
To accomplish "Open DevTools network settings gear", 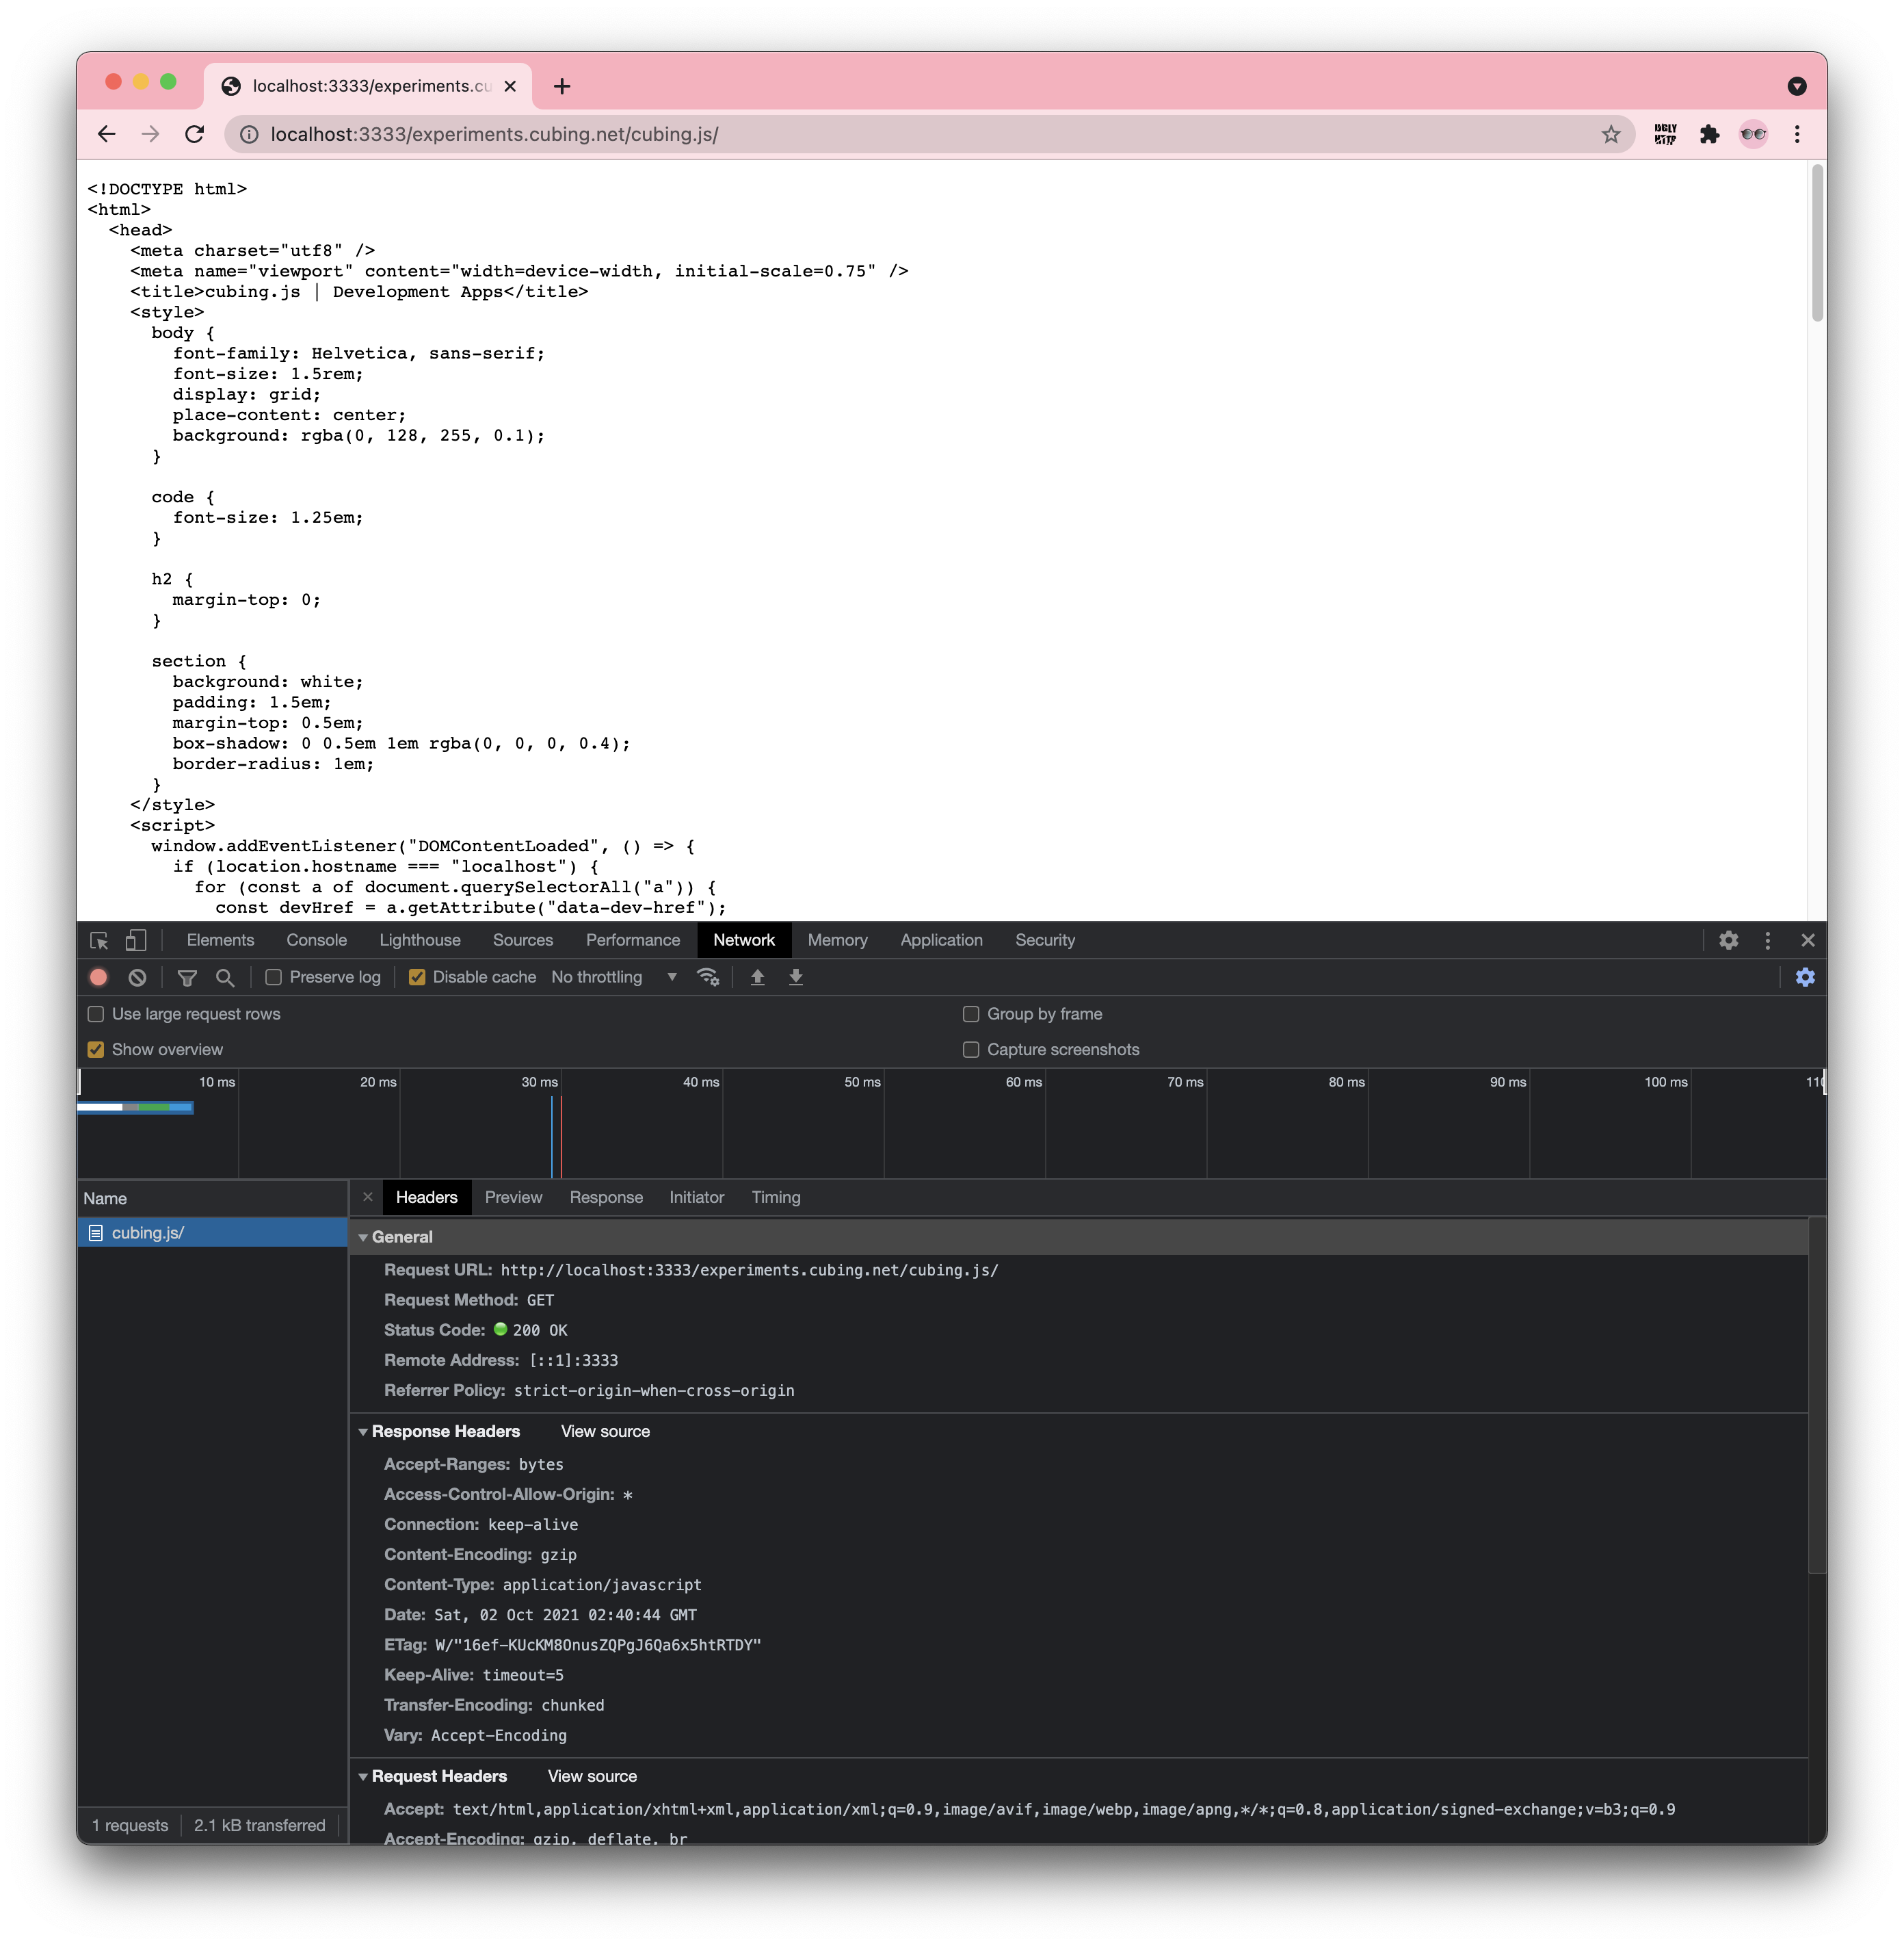I will click(x=1805, y=978).
